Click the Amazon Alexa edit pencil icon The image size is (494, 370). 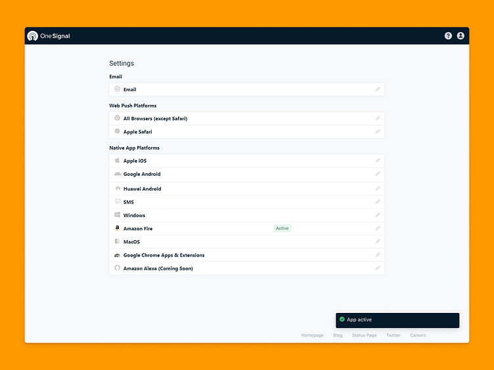(378, 268)
